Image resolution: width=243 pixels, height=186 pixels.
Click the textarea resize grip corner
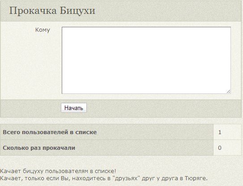(x=228, y=92)
